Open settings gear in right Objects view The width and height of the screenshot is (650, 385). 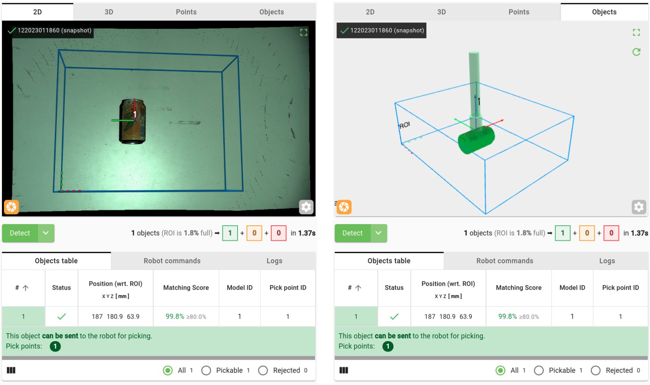pos(639,207)
